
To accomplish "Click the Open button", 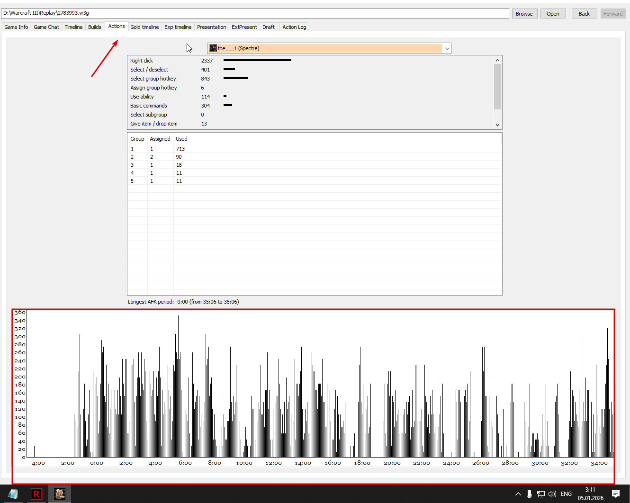I will click(x=553, y=14).
